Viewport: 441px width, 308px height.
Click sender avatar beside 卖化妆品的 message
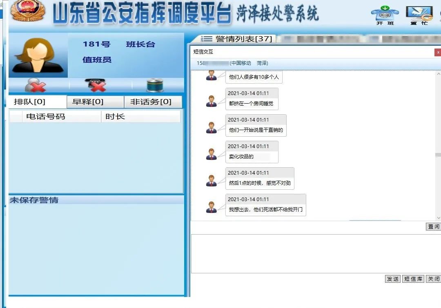pyautogui.click(x=212, y=154)
